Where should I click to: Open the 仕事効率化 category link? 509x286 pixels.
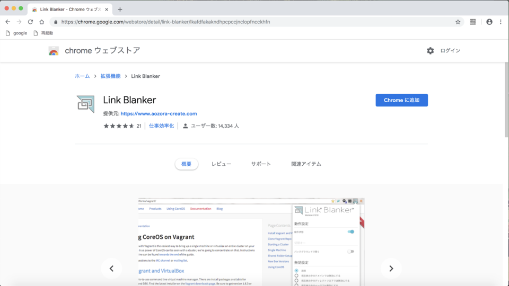161,126
